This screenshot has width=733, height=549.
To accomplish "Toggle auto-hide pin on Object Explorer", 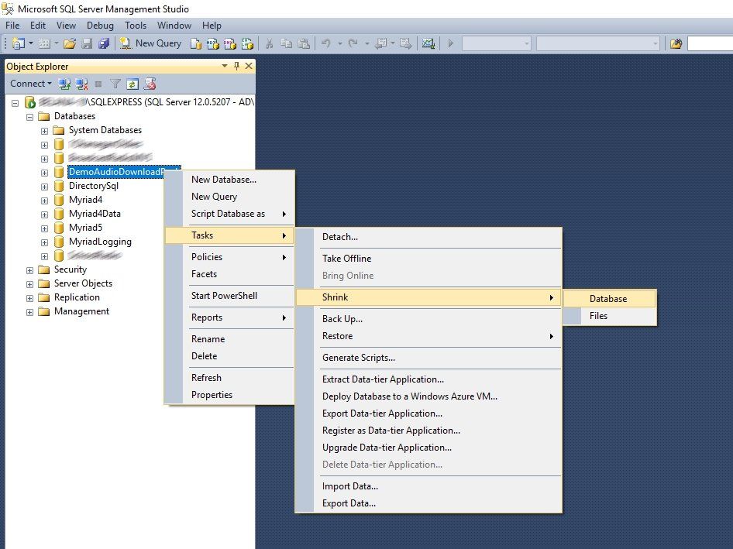I will 236,66.
